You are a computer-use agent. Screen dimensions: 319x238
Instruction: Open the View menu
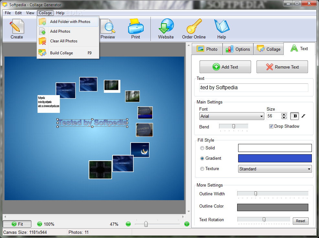[30, 13]
